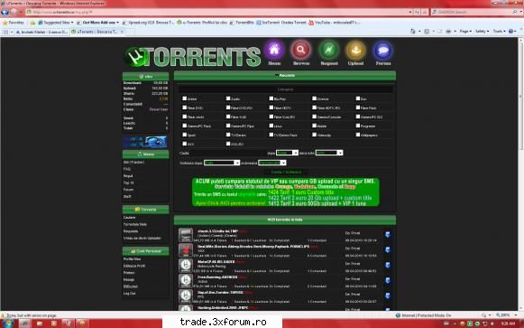Viewport: 524px width, 328px height.
Task: Click the green VIP SMS promo banner
Action: (x=285, y=192)
